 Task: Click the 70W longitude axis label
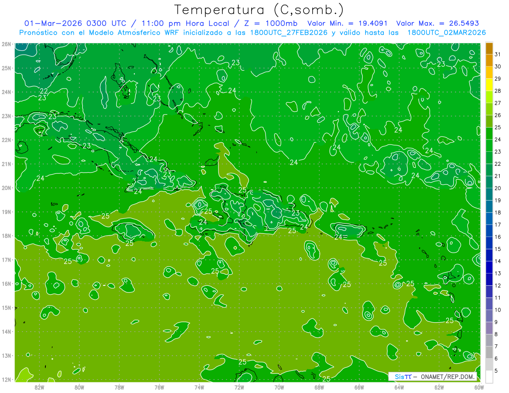coord(279,387)
